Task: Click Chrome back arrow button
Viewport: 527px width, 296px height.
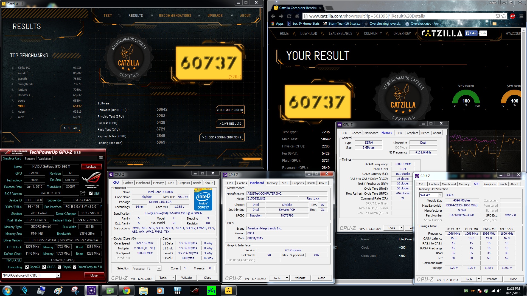Action: coord(273,16)
